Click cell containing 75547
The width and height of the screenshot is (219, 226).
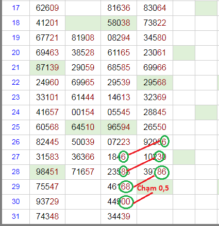47,186
